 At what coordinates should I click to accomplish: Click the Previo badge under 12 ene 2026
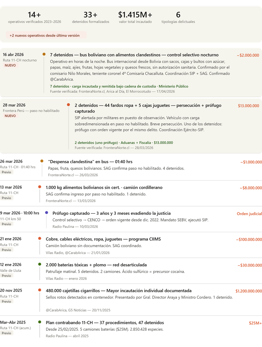pyautogui.click(x=6, y=276)
